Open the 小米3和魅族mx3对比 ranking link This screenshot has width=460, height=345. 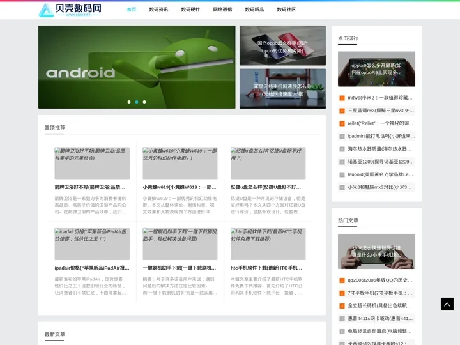[380, 187]
